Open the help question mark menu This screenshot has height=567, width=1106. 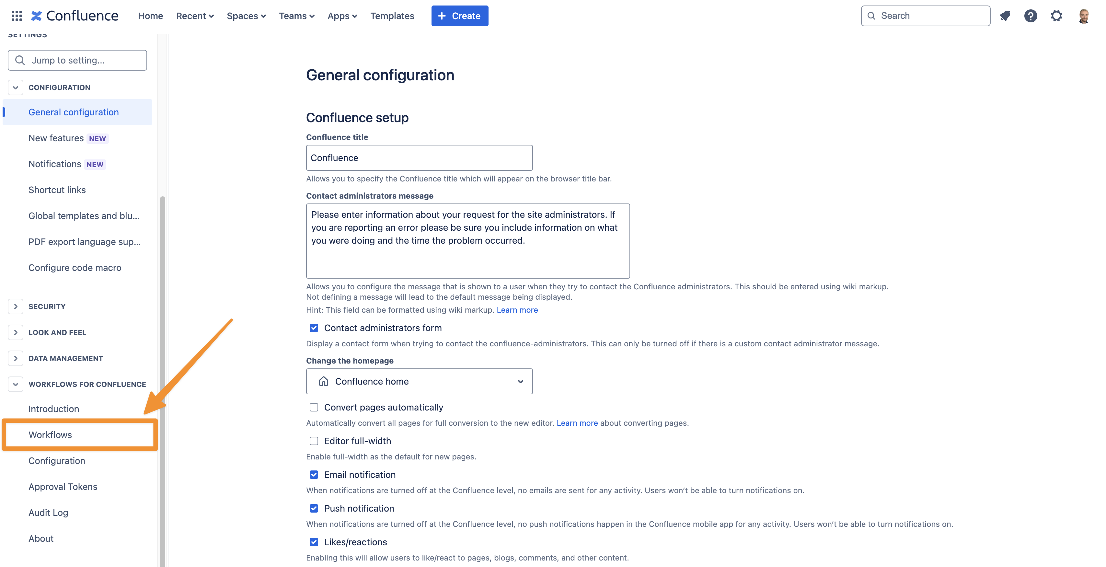click(x=1031, y=16)
